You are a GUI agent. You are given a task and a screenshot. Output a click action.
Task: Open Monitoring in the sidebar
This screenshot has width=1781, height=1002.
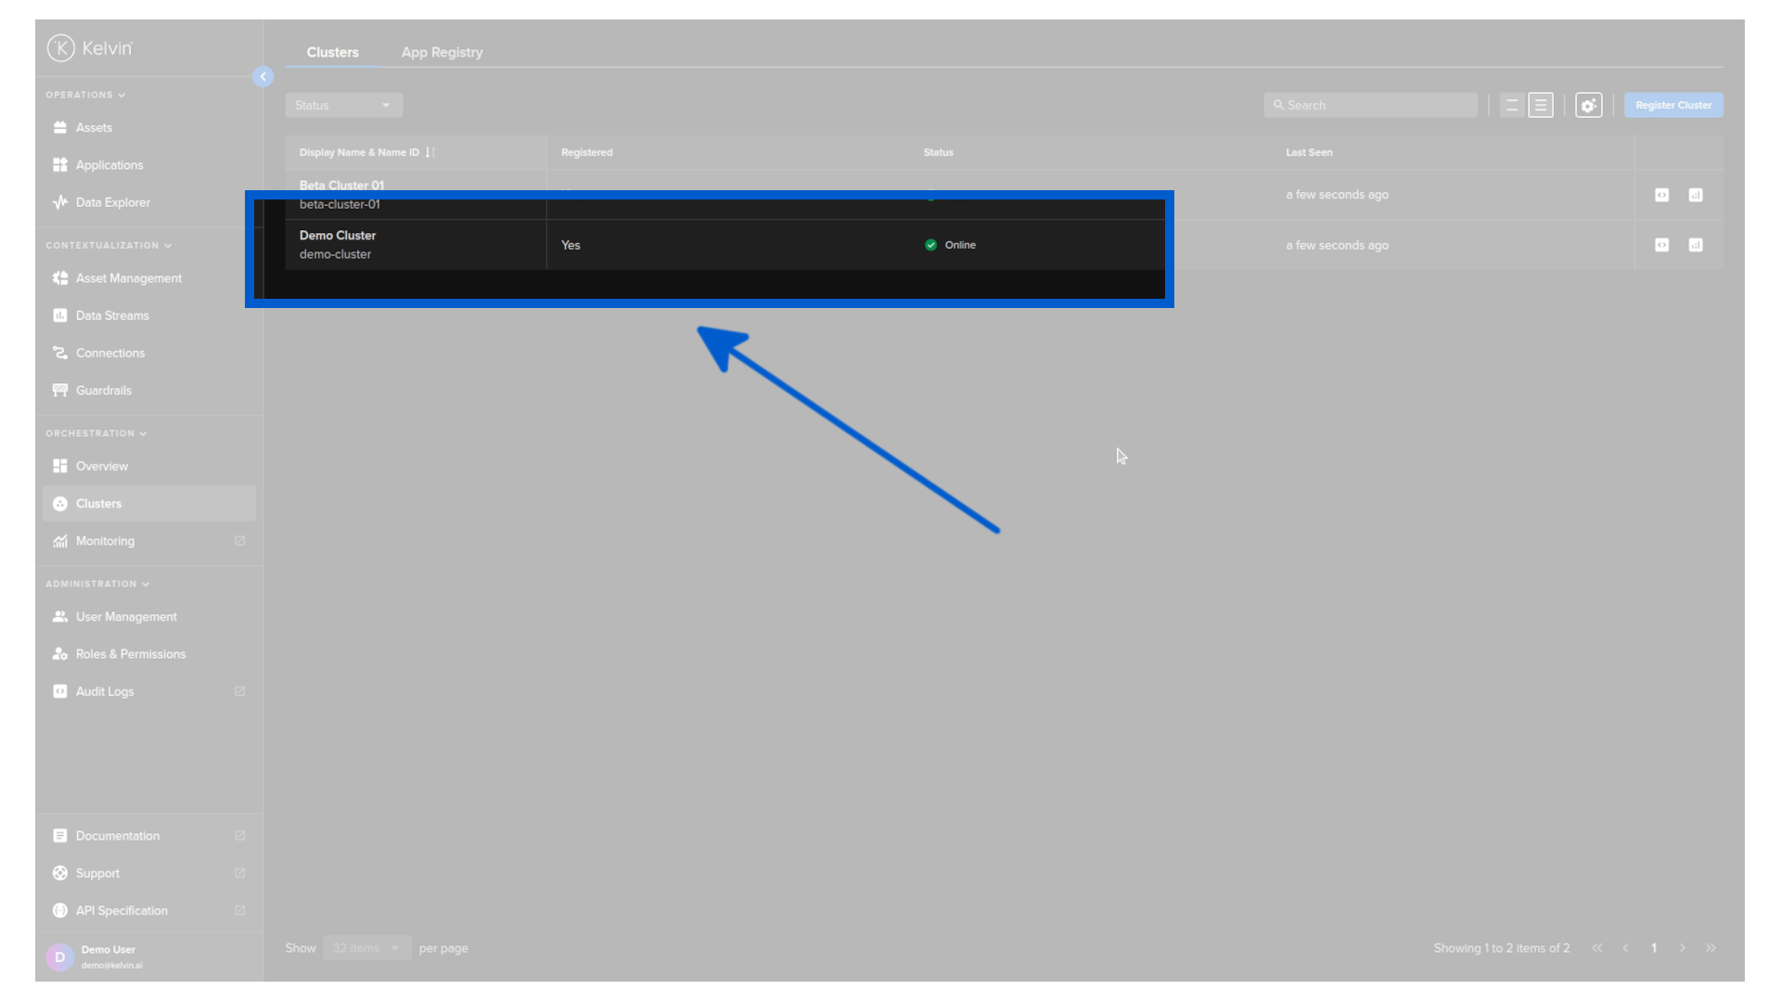pos(105,541)
